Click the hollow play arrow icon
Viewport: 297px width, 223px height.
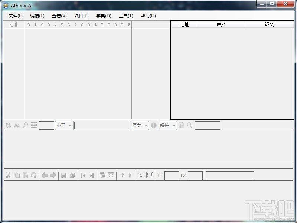tap(122, 175)
